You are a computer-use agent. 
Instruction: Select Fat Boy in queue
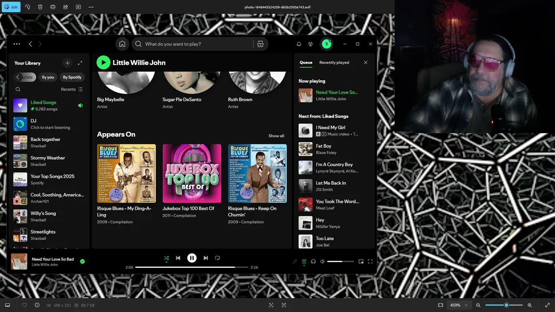pos(335,149)
